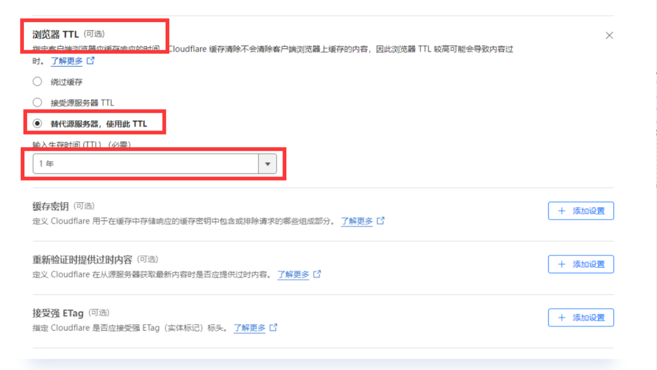Select 替代源服务器，使用此 TTL radio option
Screen dimensions: 657x370
pyautogui.click(x=37, y=123)
